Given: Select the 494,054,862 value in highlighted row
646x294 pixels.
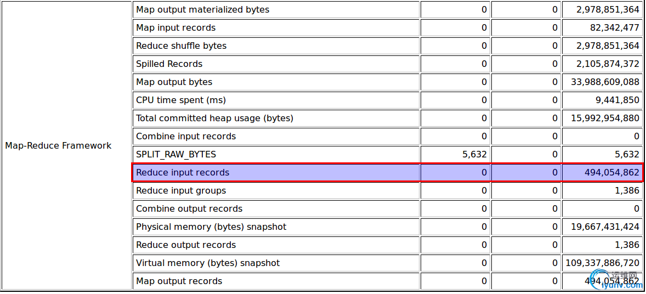Looking at the screenshot, I should click(x=612, y=172).
